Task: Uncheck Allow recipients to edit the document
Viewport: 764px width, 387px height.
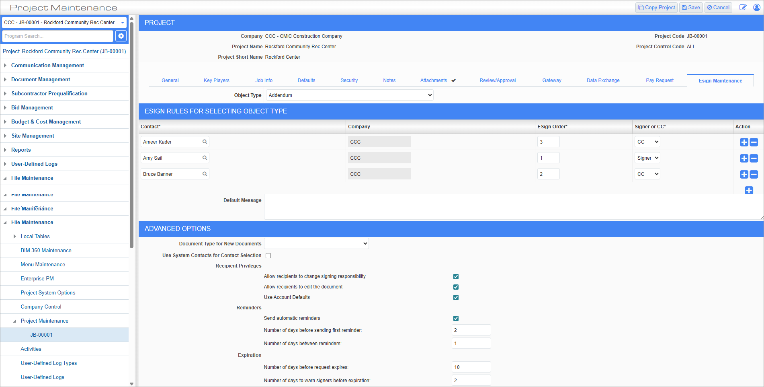Action: pyautogui.click(x=456, y=287)
